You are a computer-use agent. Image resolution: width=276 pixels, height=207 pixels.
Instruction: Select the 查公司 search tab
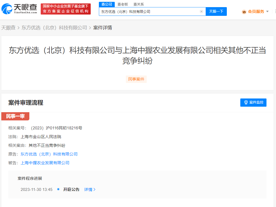pos(107,4)
